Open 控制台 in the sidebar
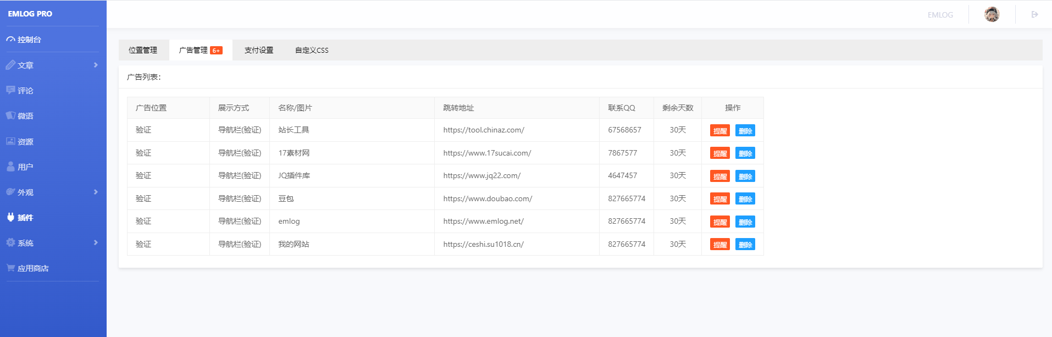The height and width of the screenshot is (337, 1052). click(29, 40)
